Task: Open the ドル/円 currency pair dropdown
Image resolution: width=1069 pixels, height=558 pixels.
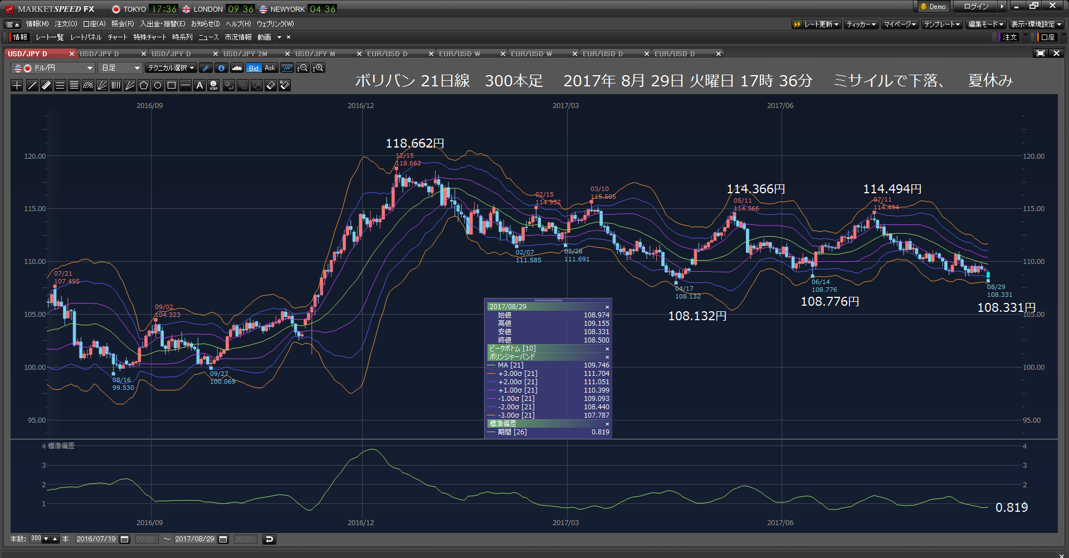Action: click(53, 68)
